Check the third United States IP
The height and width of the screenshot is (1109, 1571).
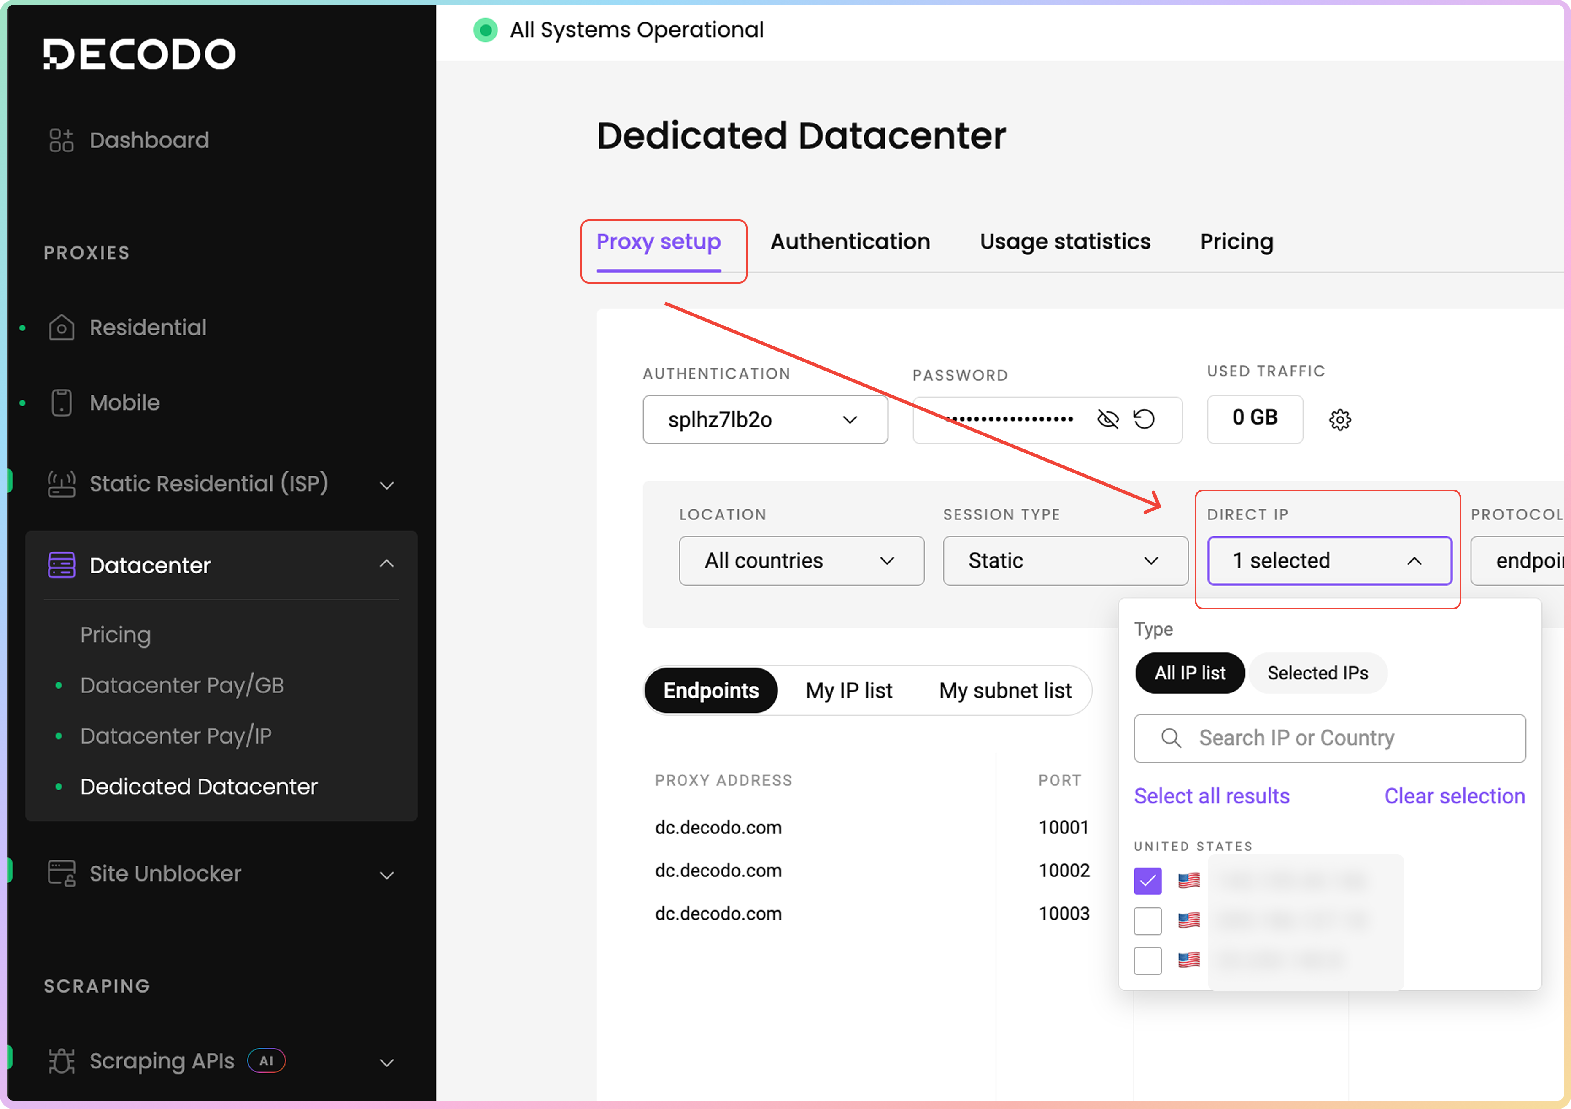pos(1147,960)
